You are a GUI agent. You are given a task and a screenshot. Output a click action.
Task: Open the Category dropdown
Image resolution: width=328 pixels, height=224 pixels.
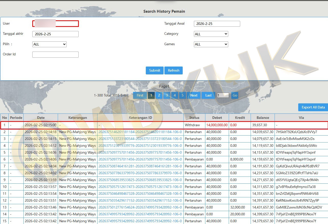(x=211, y=34)
